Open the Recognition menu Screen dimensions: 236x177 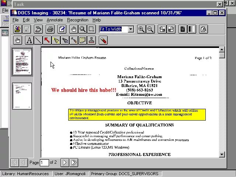point(78,20)
